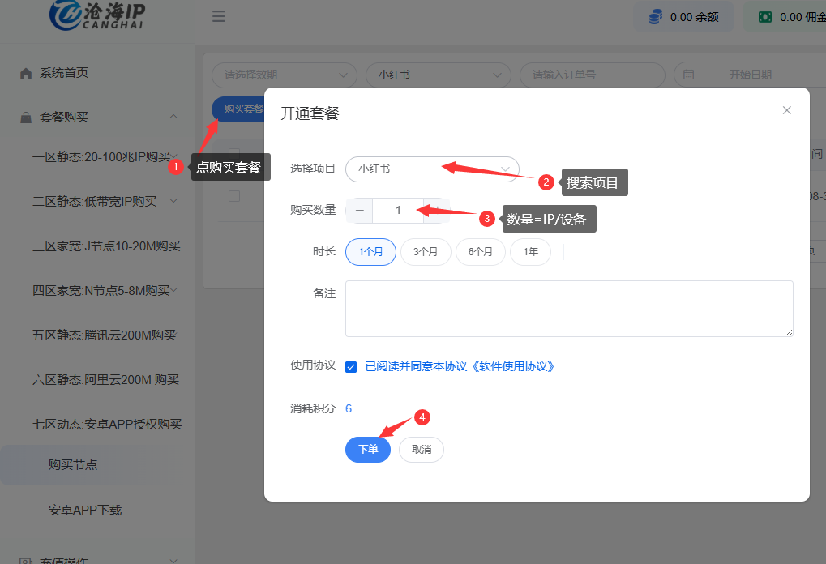Open 安卓APP下载 in the sidebar
This screenshot has width=826, height=564.
tap(85, 511)
